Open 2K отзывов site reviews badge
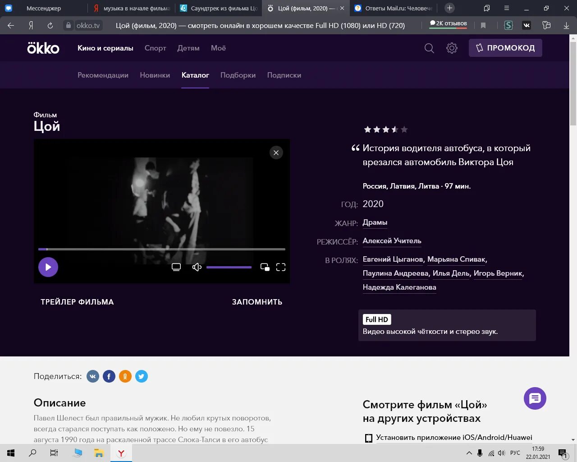577x462 pixels. click(x=448, y=24)
